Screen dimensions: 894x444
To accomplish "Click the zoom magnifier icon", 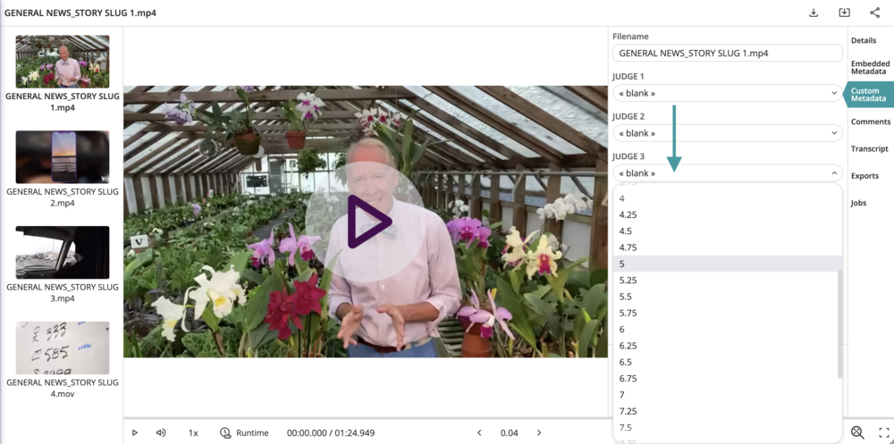I will pyautogui.click(x=857, y=432).
